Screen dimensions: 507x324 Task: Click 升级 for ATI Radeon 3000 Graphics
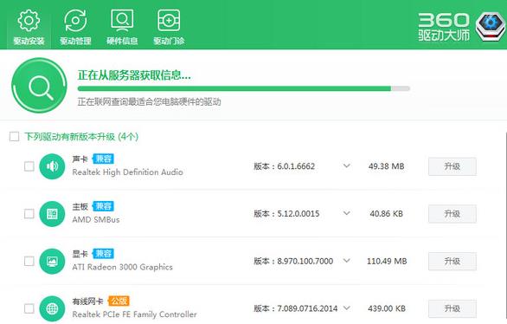coord(452,262)
